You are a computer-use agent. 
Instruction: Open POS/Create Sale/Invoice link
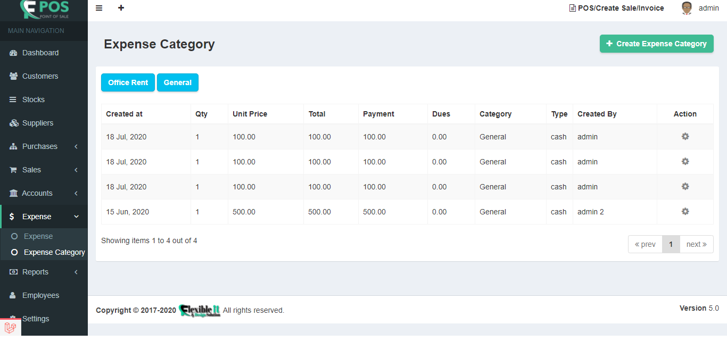(616, 8)
